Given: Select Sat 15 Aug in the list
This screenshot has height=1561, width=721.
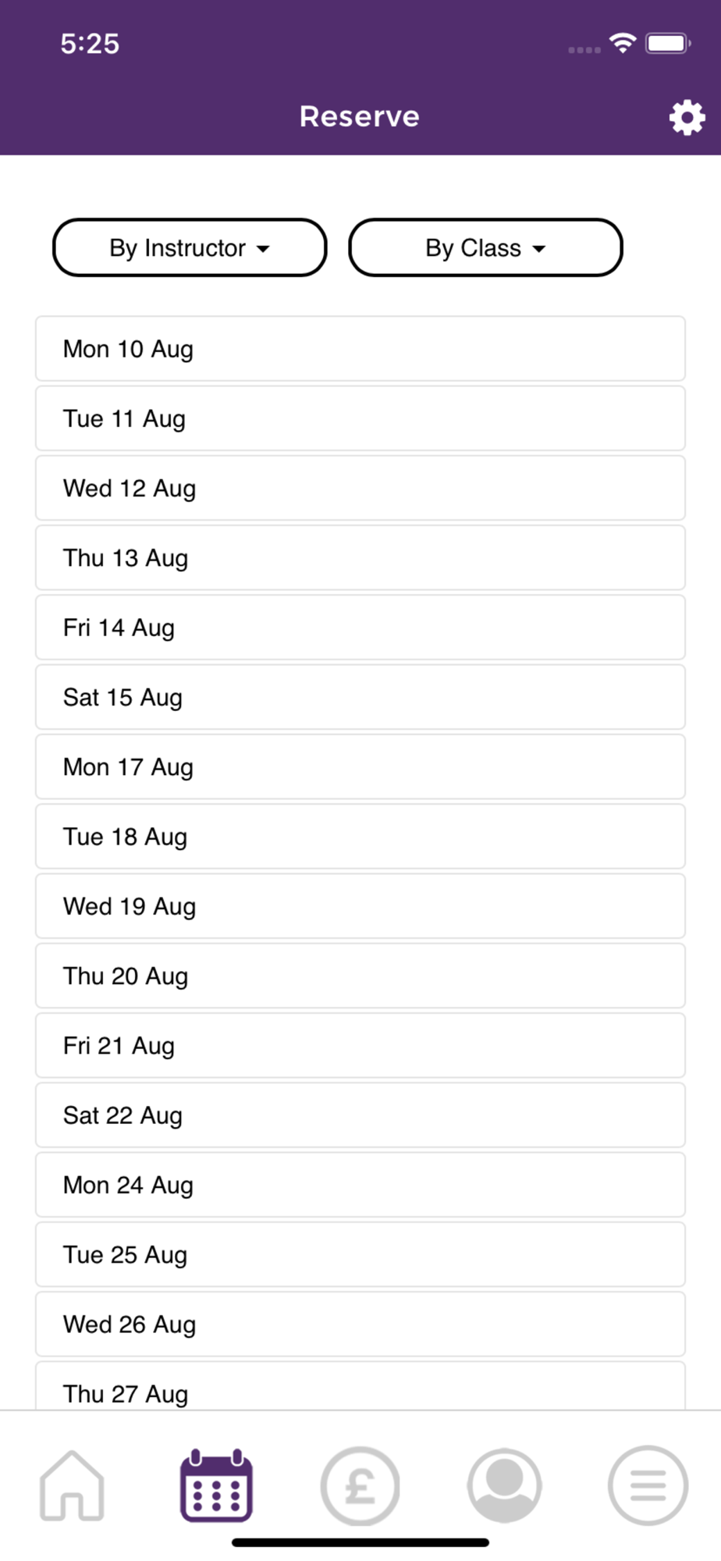Looking at the screenshot, I should click(x=360, y=697).
